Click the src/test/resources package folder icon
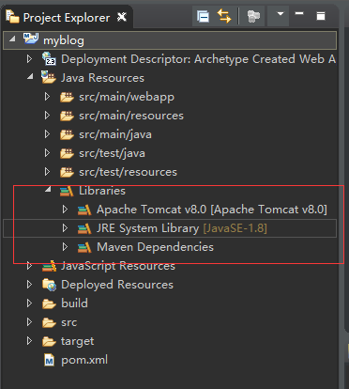This screenshot has height=389, width=349. (x=67, y=172)
